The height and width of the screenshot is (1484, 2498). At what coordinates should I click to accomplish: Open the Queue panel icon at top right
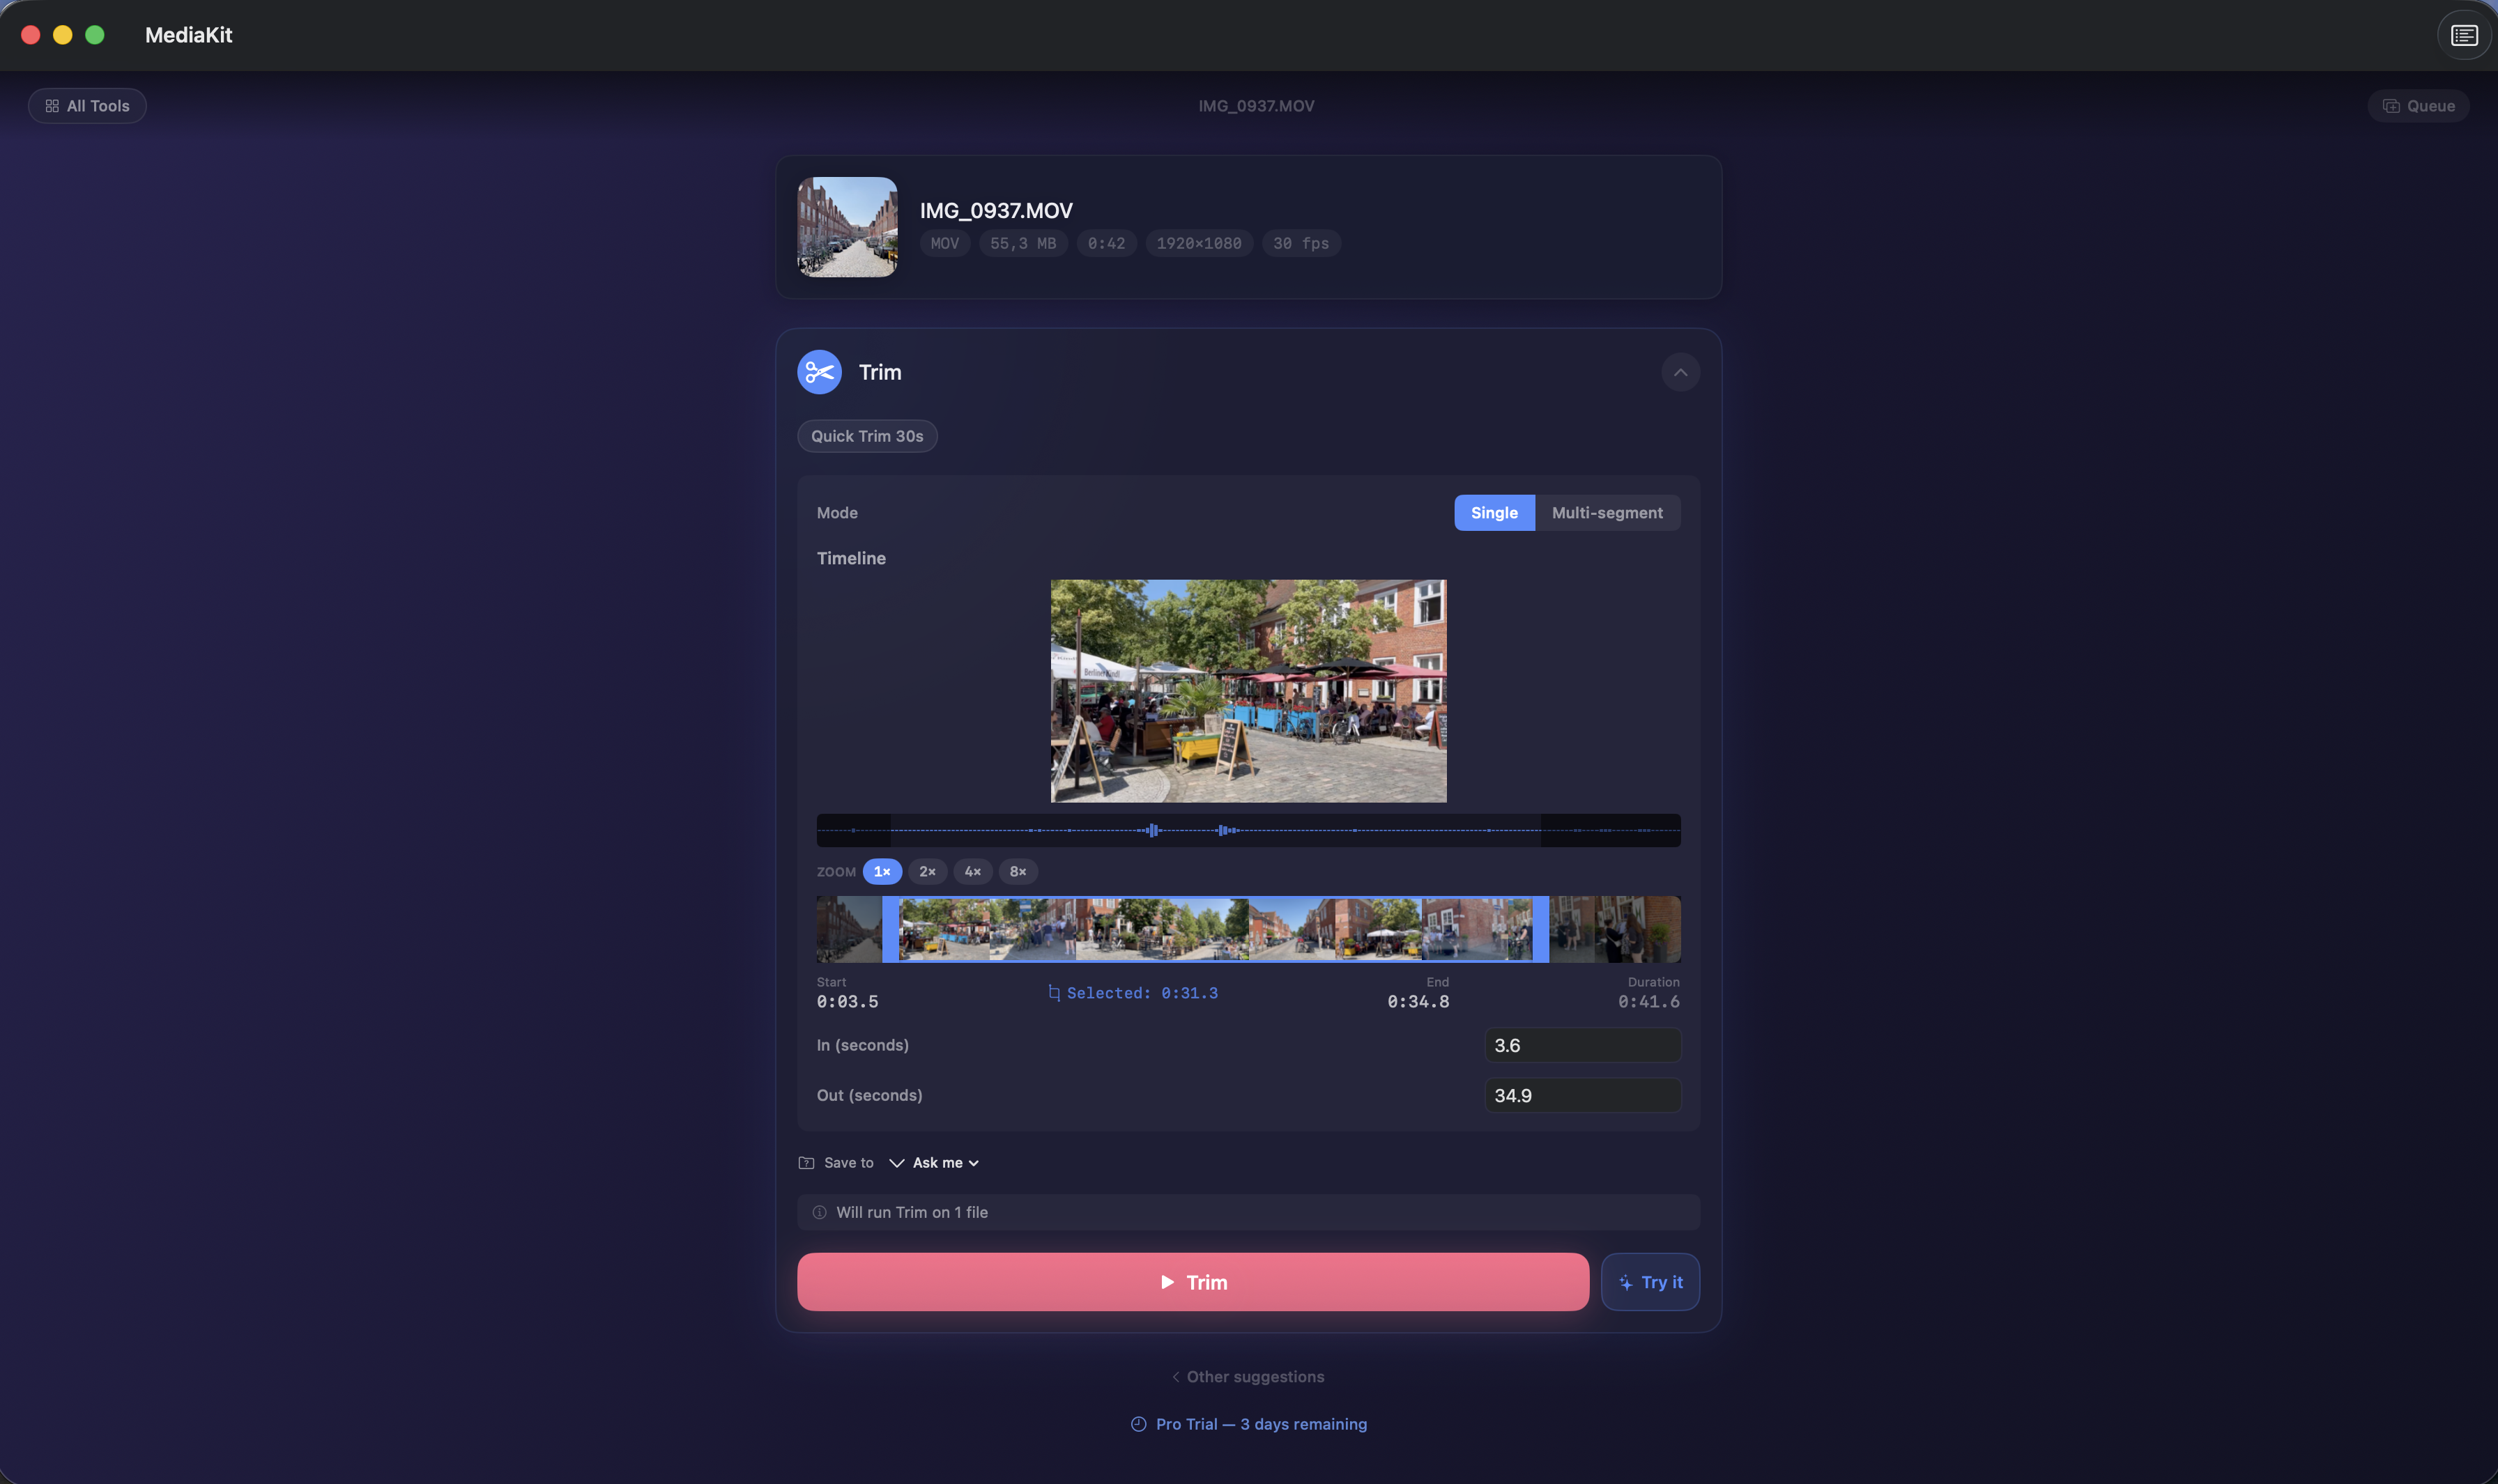tap(2392, 105)
